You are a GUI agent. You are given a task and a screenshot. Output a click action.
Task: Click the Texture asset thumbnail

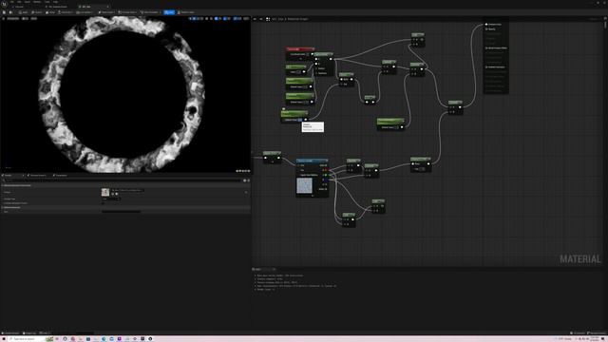click(x=105, y=192)
